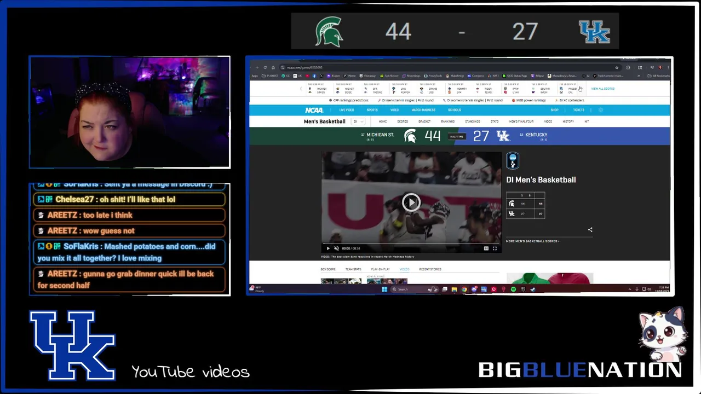Click TICKETS in the NCAA header

[x=578, y=110]
